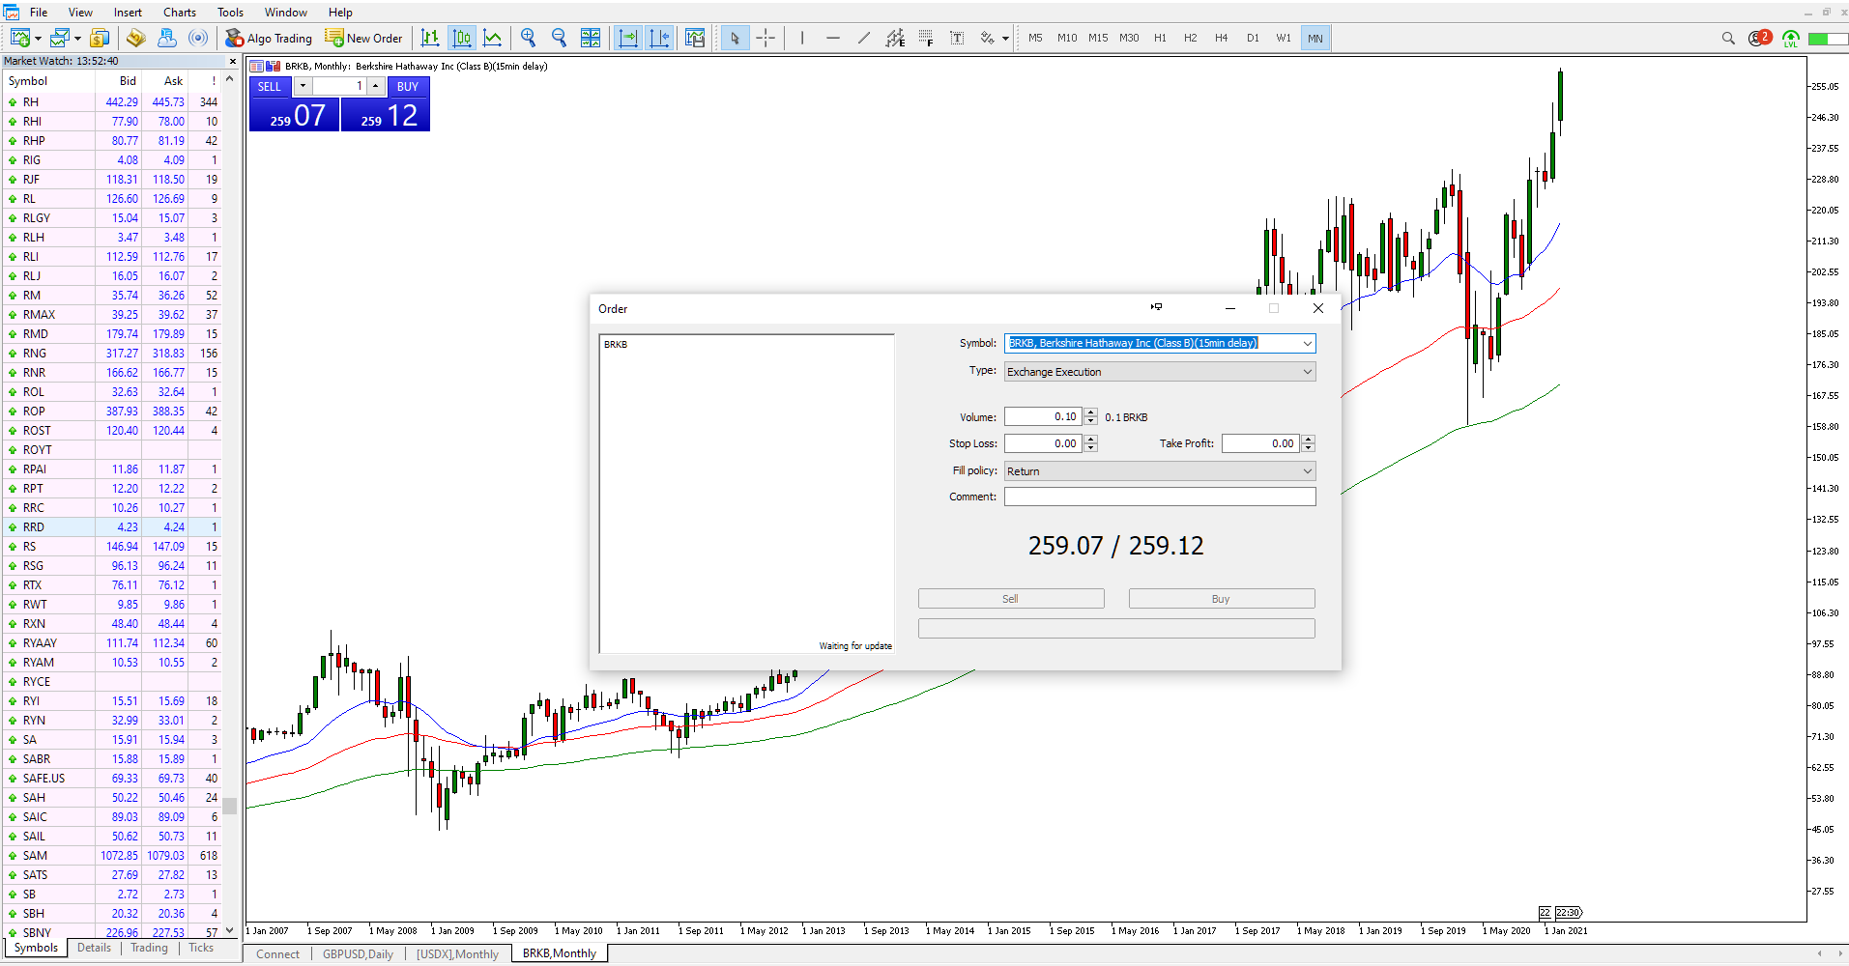
Task: Click the signals broadcast icon
Action: (198, 38)
